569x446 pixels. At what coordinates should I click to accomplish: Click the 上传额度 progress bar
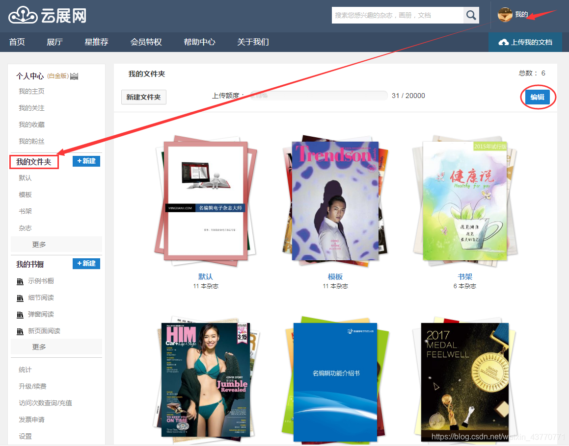318,96
